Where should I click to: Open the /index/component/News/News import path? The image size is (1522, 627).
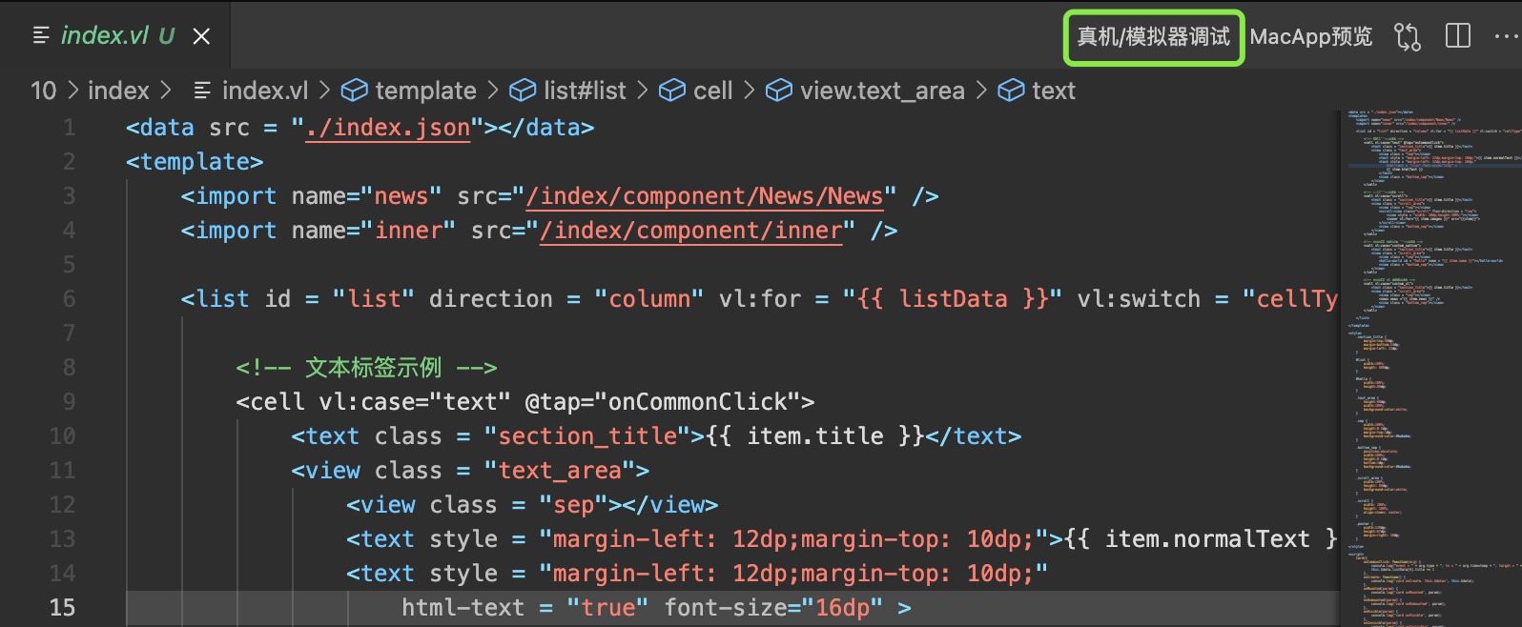click(711, 196)
